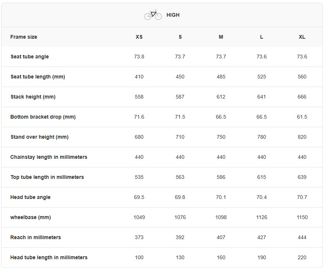Image resolution: width=324 pixels, height=270 pixels.
Task: Click the Bottom bracket drop (mm) label
Action: [43, 117]
